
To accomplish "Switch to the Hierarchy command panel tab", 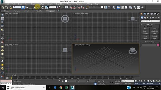I will (148, 14).
